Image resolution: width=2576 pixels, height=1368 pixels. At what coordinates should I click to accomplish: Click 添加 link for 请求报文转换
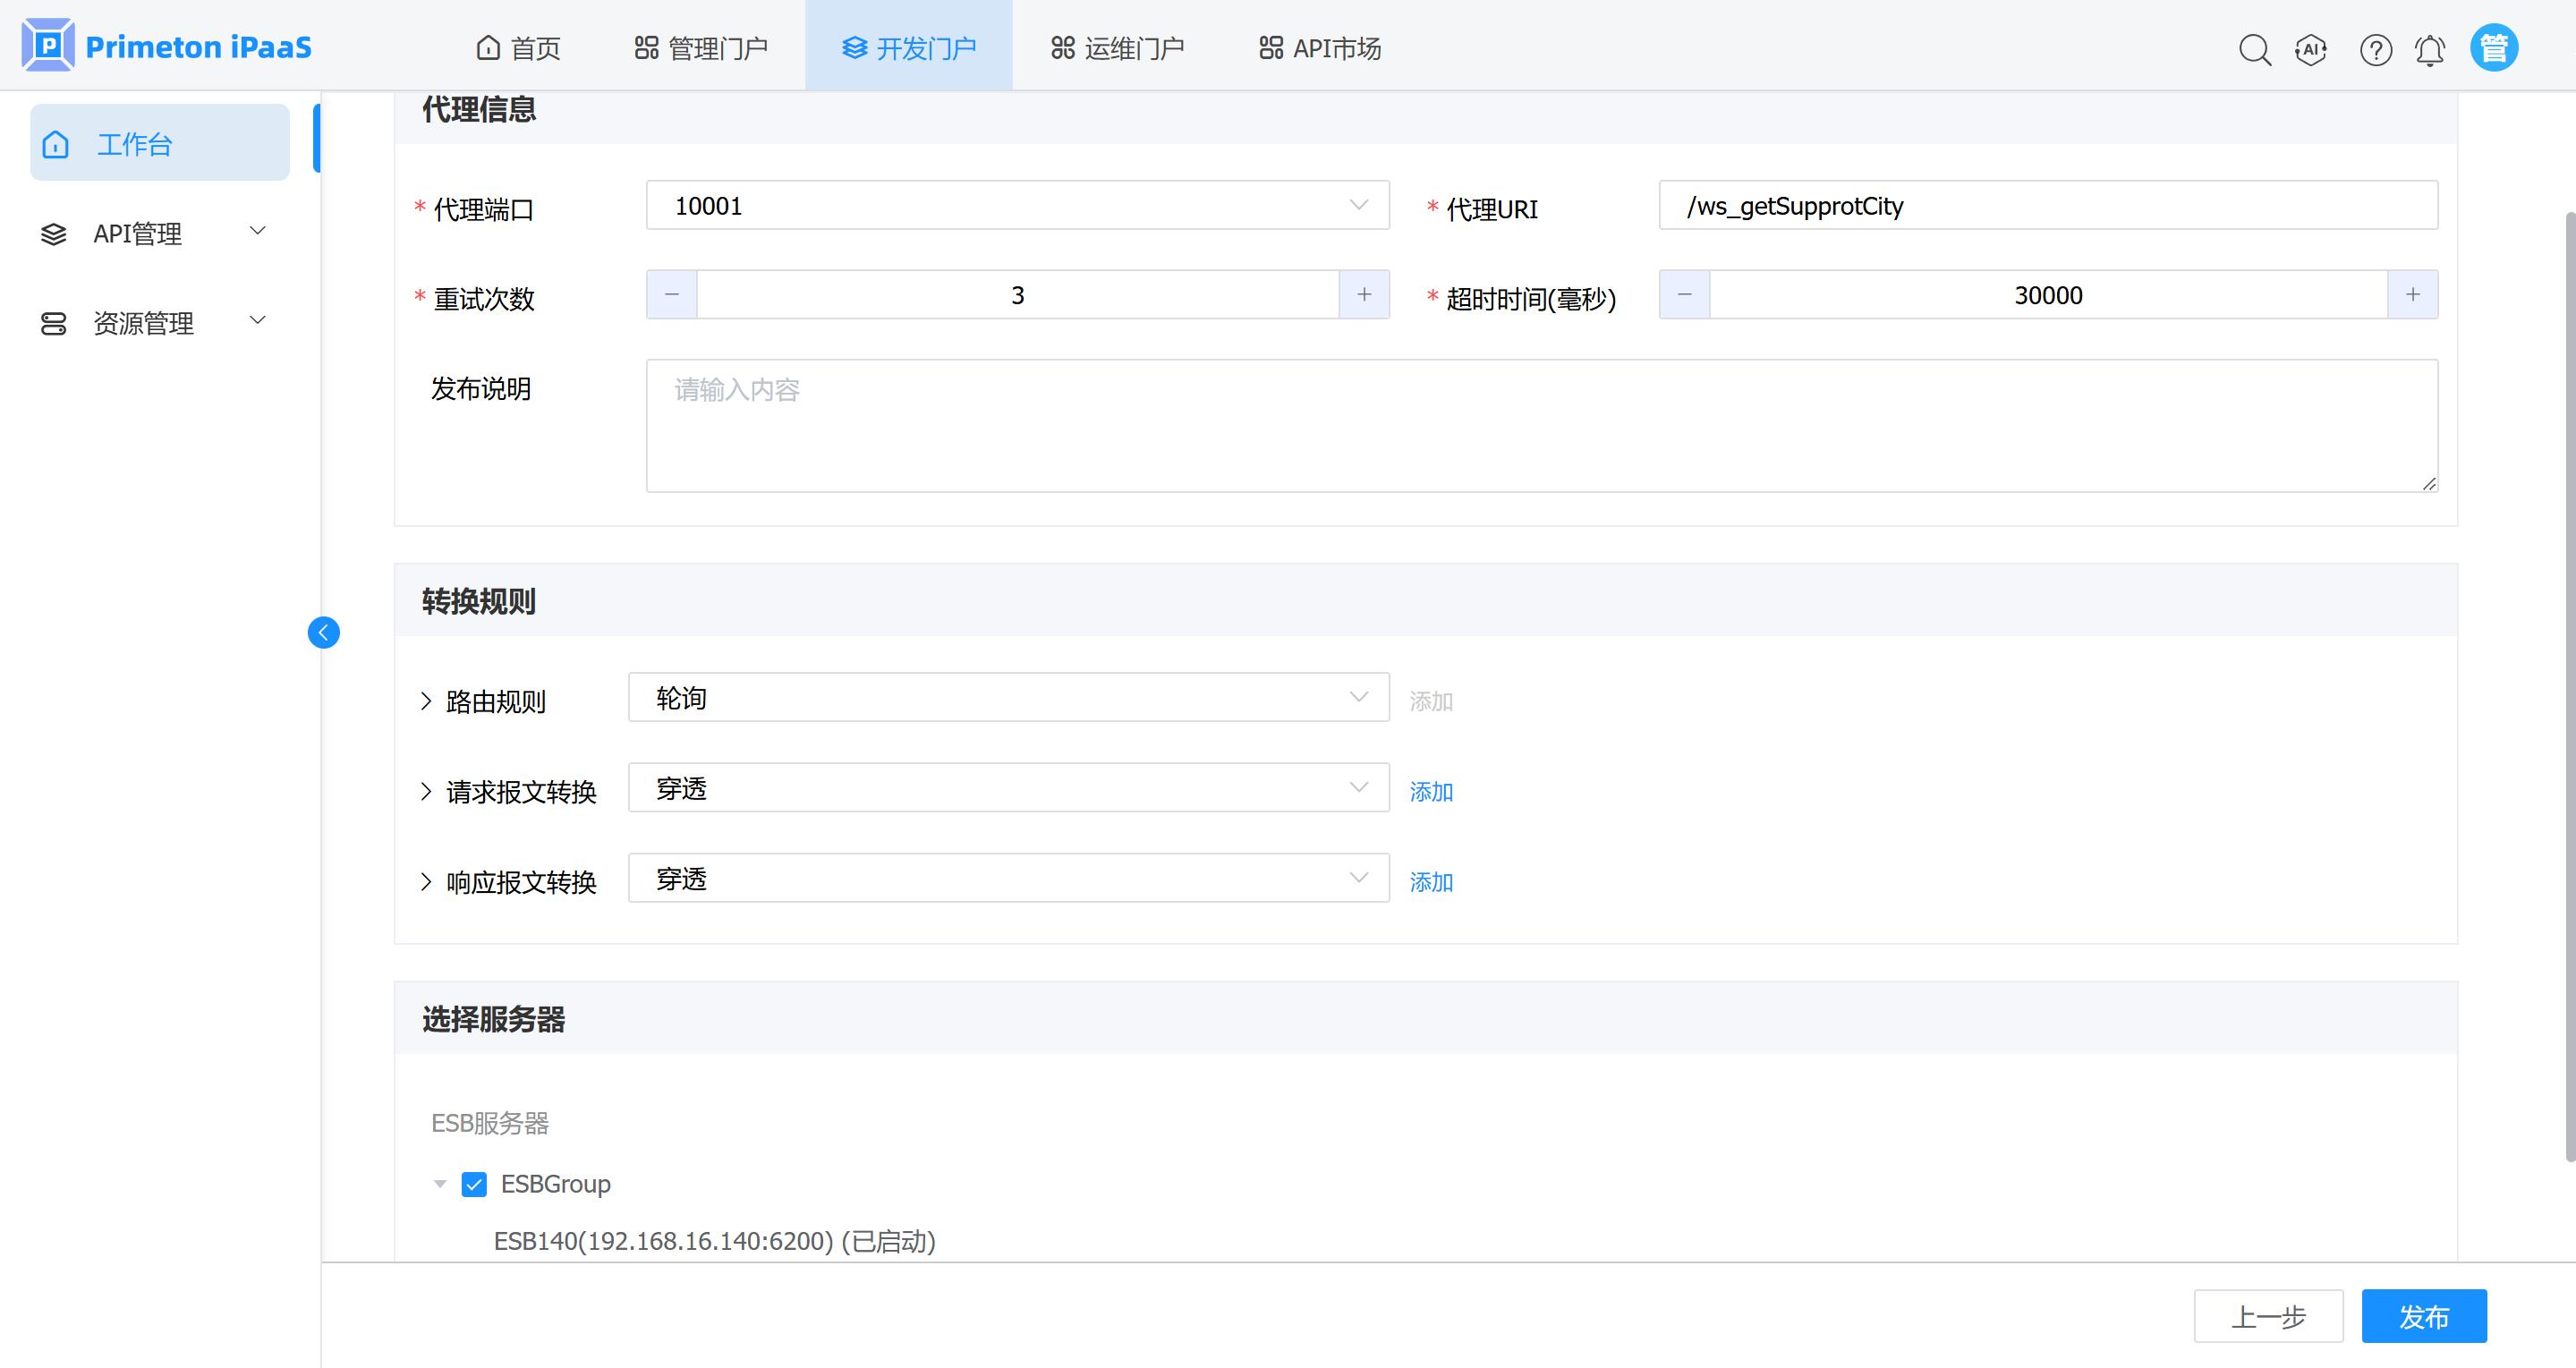click(1431, 791)
